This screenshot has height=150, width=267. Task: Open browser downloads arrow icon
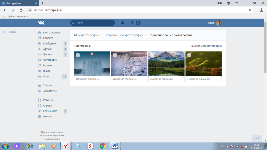(261, 10)
